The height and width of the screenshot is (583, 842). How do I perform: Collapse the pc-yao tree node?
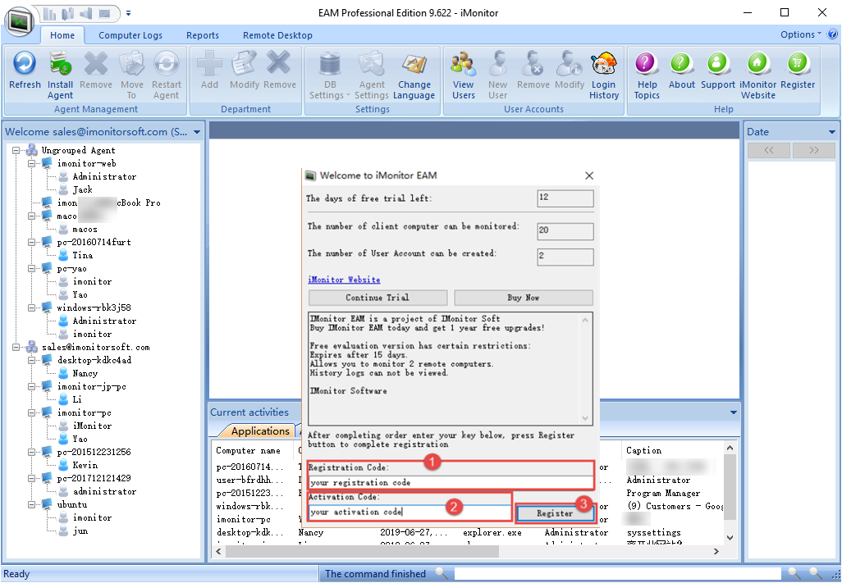point(32,268)
